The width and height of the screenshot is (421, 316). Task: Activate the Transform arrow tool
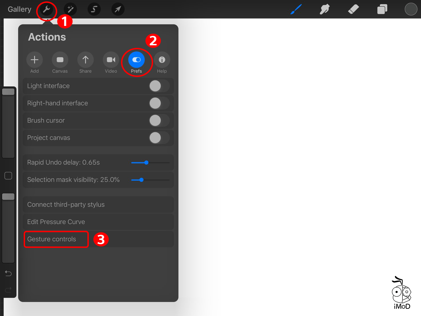[118, 10]
